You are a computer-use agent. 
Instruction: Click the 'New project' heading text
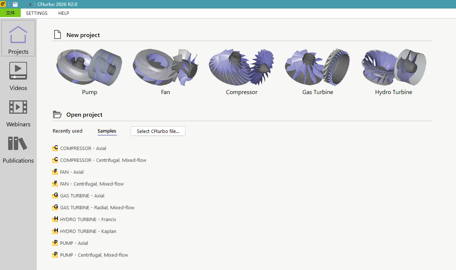pos(83,35)
